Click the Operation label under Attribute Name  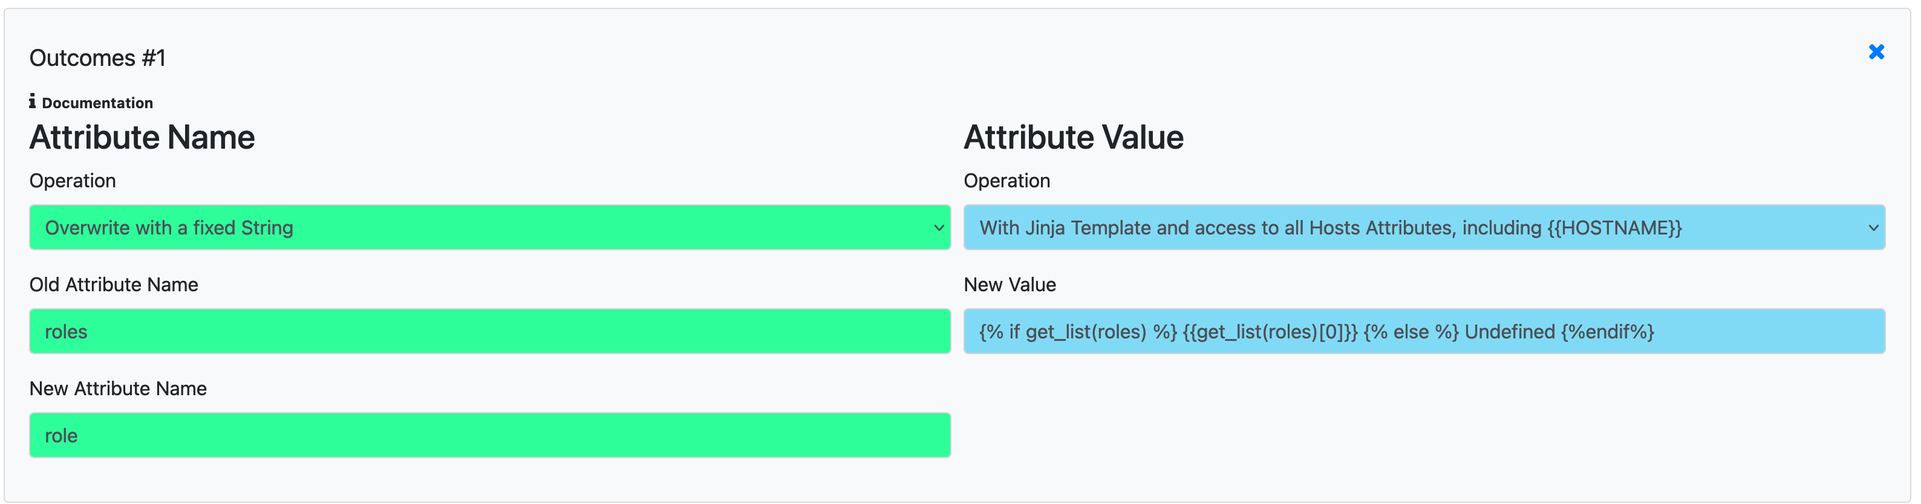pyautogui.click(x=73, y=181)
